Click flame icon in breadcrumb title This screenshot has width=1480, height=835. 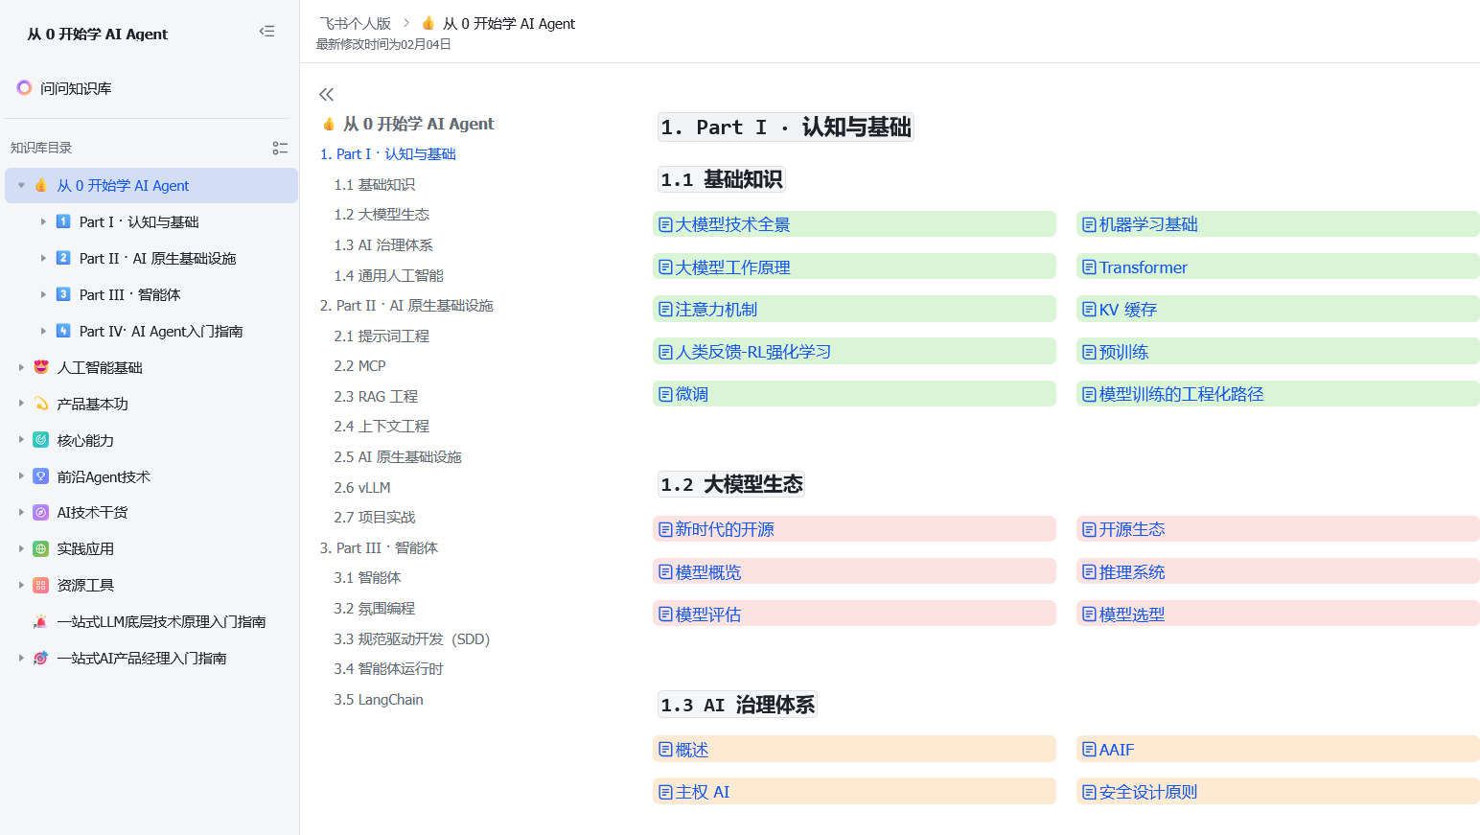(428, 23)
